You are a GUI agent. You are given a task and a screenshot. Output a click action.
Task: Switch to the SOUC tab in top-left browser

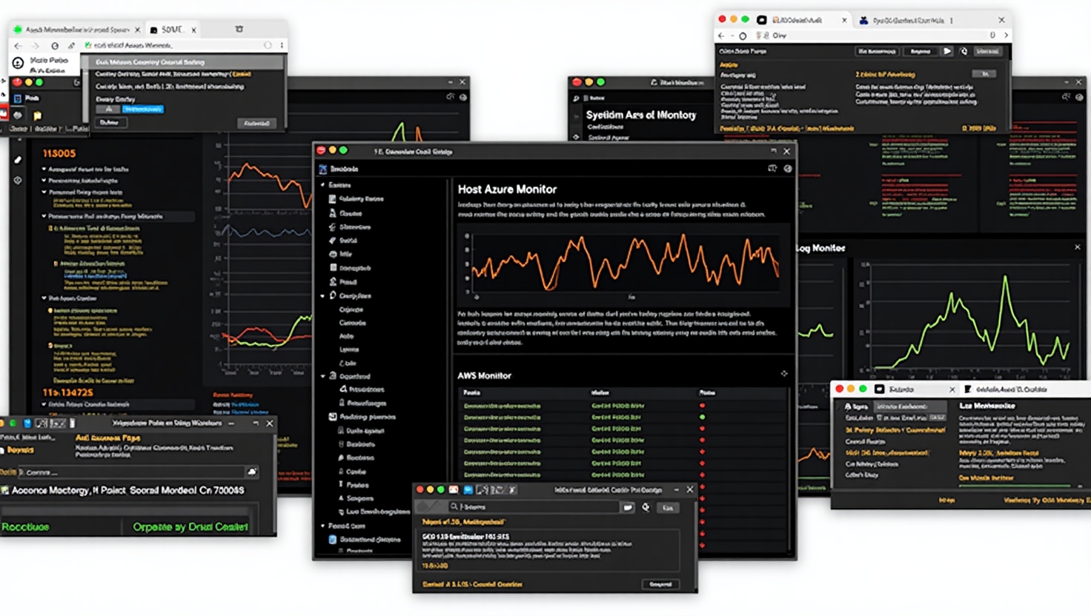[x=171, y=30]
